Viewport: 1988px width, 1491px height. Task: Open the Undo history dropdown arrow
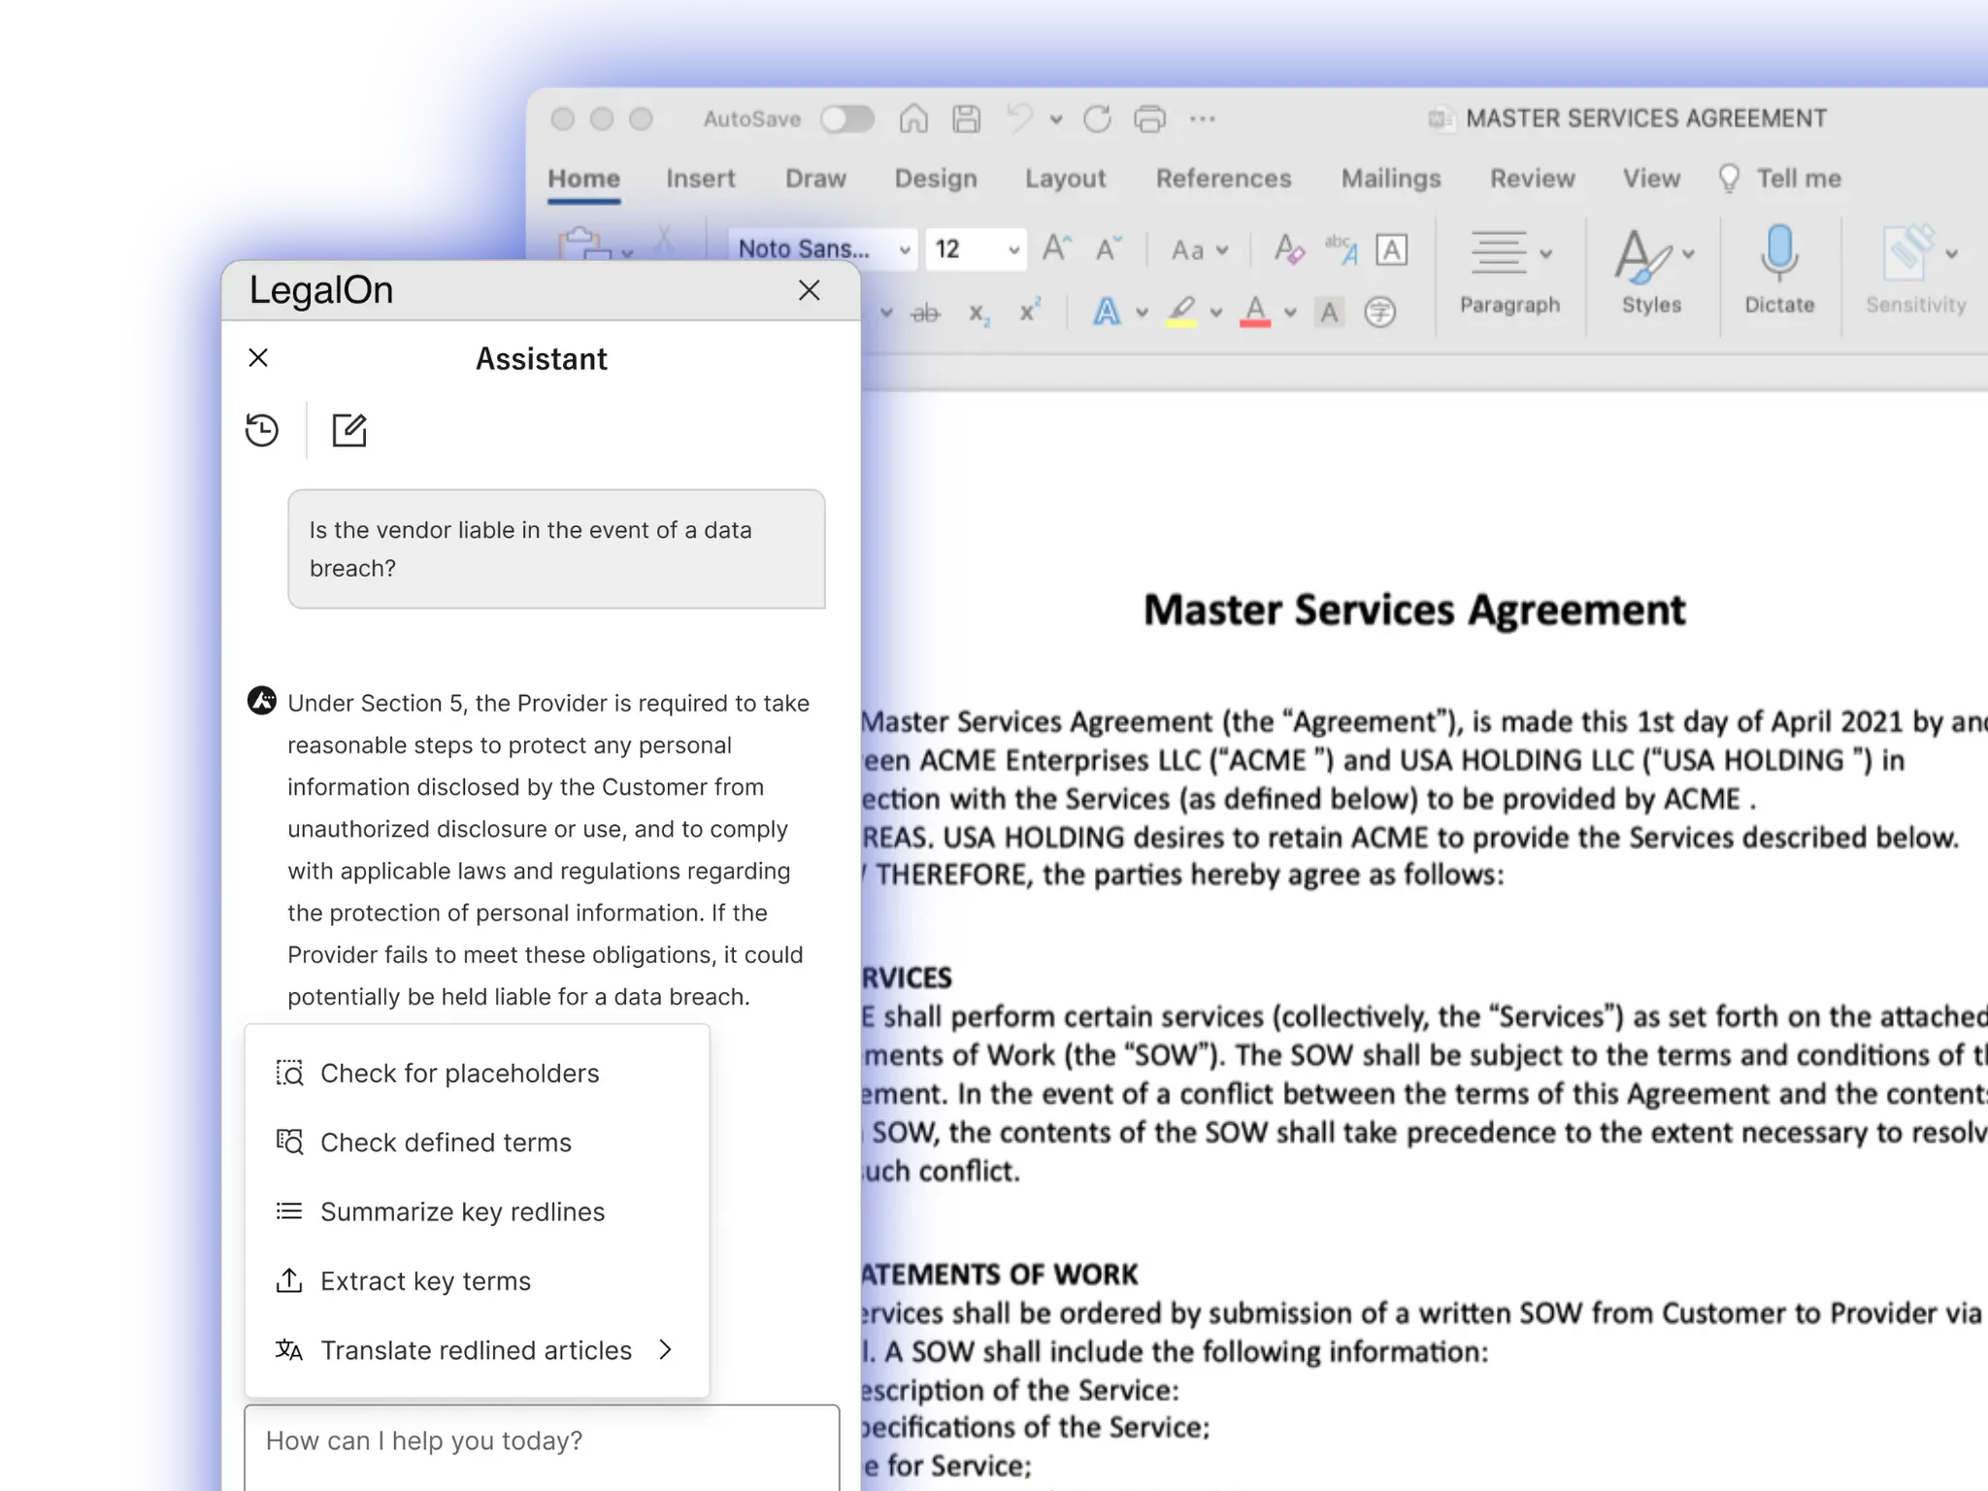click(x=1056, y=119)
